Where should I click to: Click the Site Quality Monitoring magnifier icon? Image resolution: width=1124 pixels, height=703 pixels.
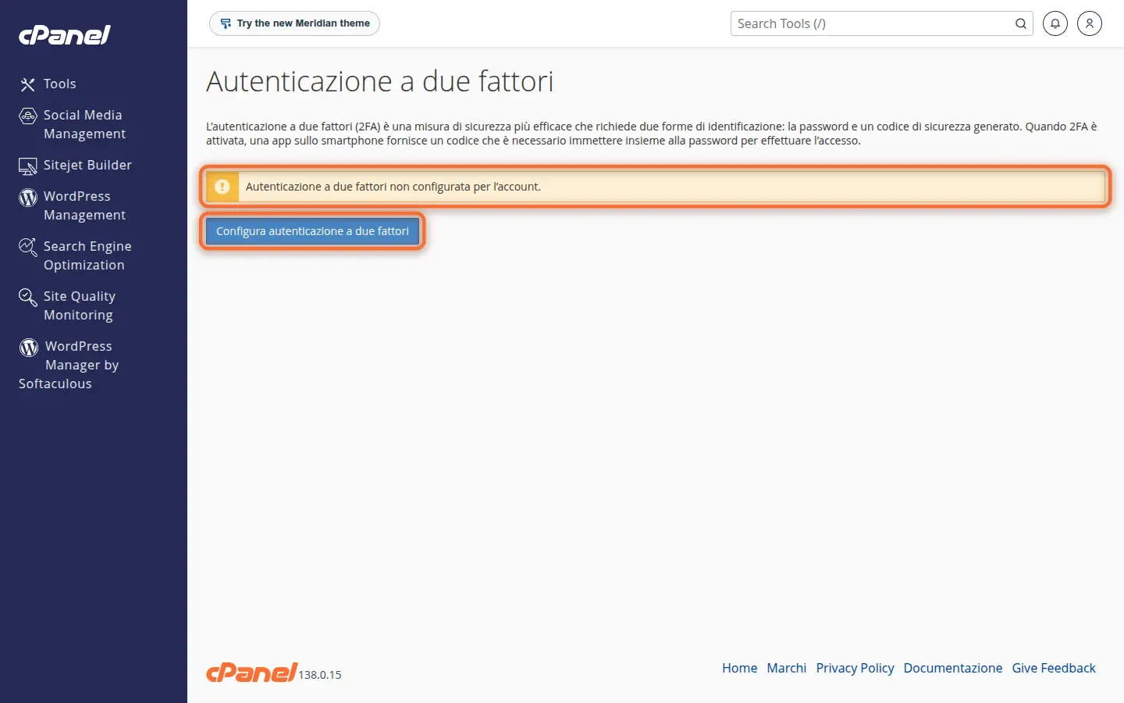[28, 298]
